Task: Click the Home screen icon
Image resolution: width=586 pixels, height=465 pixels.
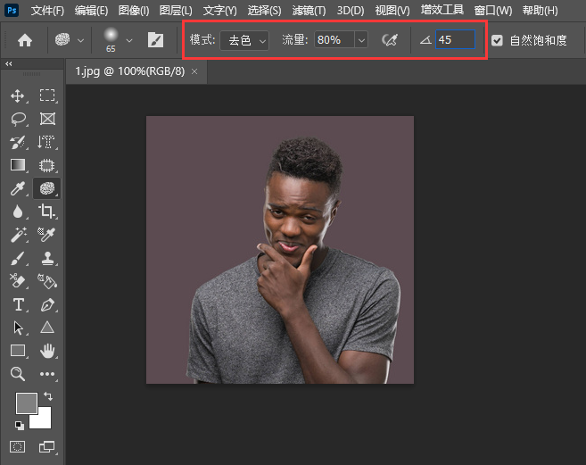Action: click(x=25, y=40)
